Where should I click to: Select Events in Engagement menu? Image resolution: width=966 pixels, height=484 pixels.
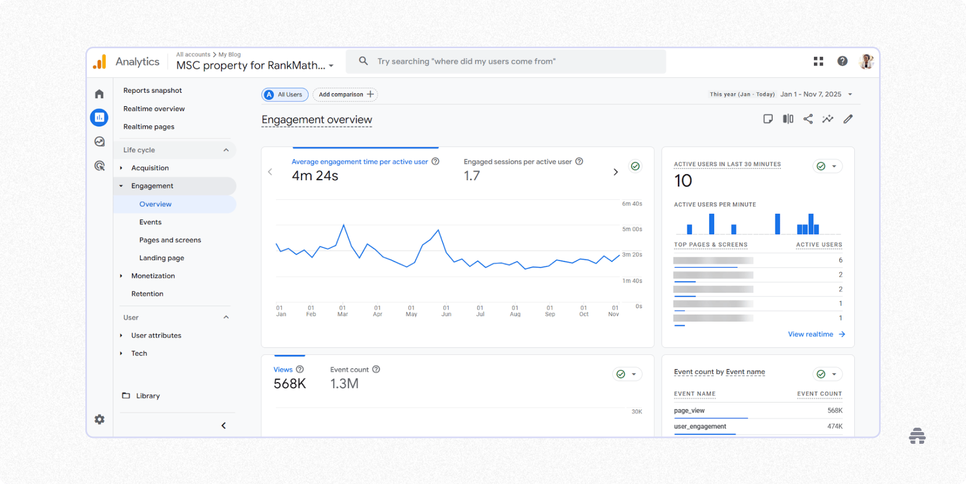[150, 222]
